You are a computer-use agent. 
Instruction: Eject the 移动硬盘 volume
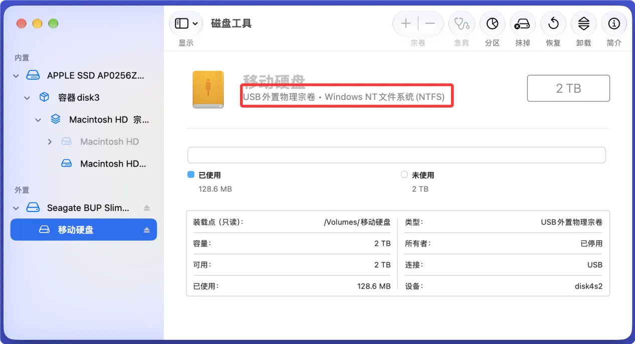(x=146, y=230)
